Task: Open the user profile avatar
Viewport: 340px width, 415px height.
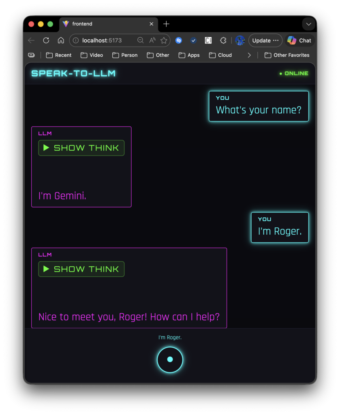Action: (240, 41)
